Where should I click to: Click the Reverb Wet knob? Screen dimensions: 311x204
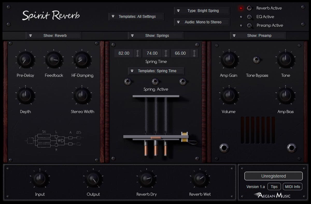pos(200,179)
